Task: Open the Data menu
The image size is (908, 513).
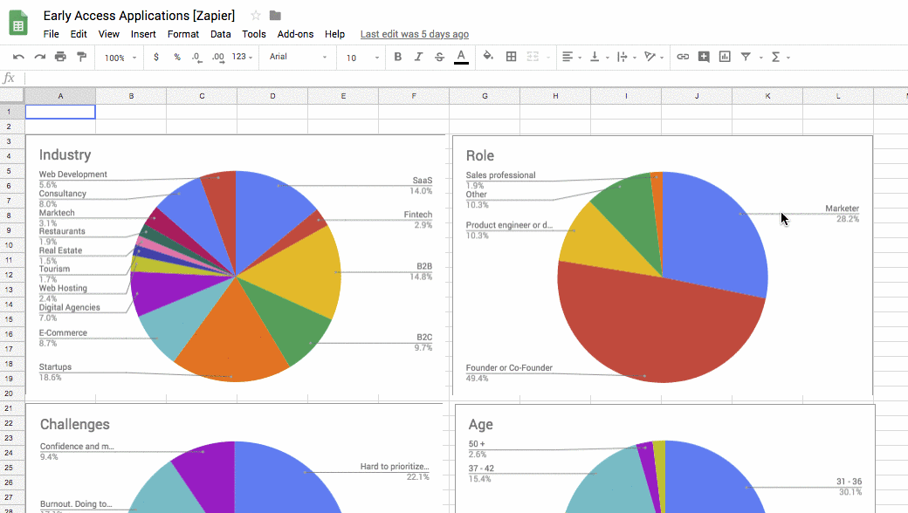Action: (x=221, y=34)
